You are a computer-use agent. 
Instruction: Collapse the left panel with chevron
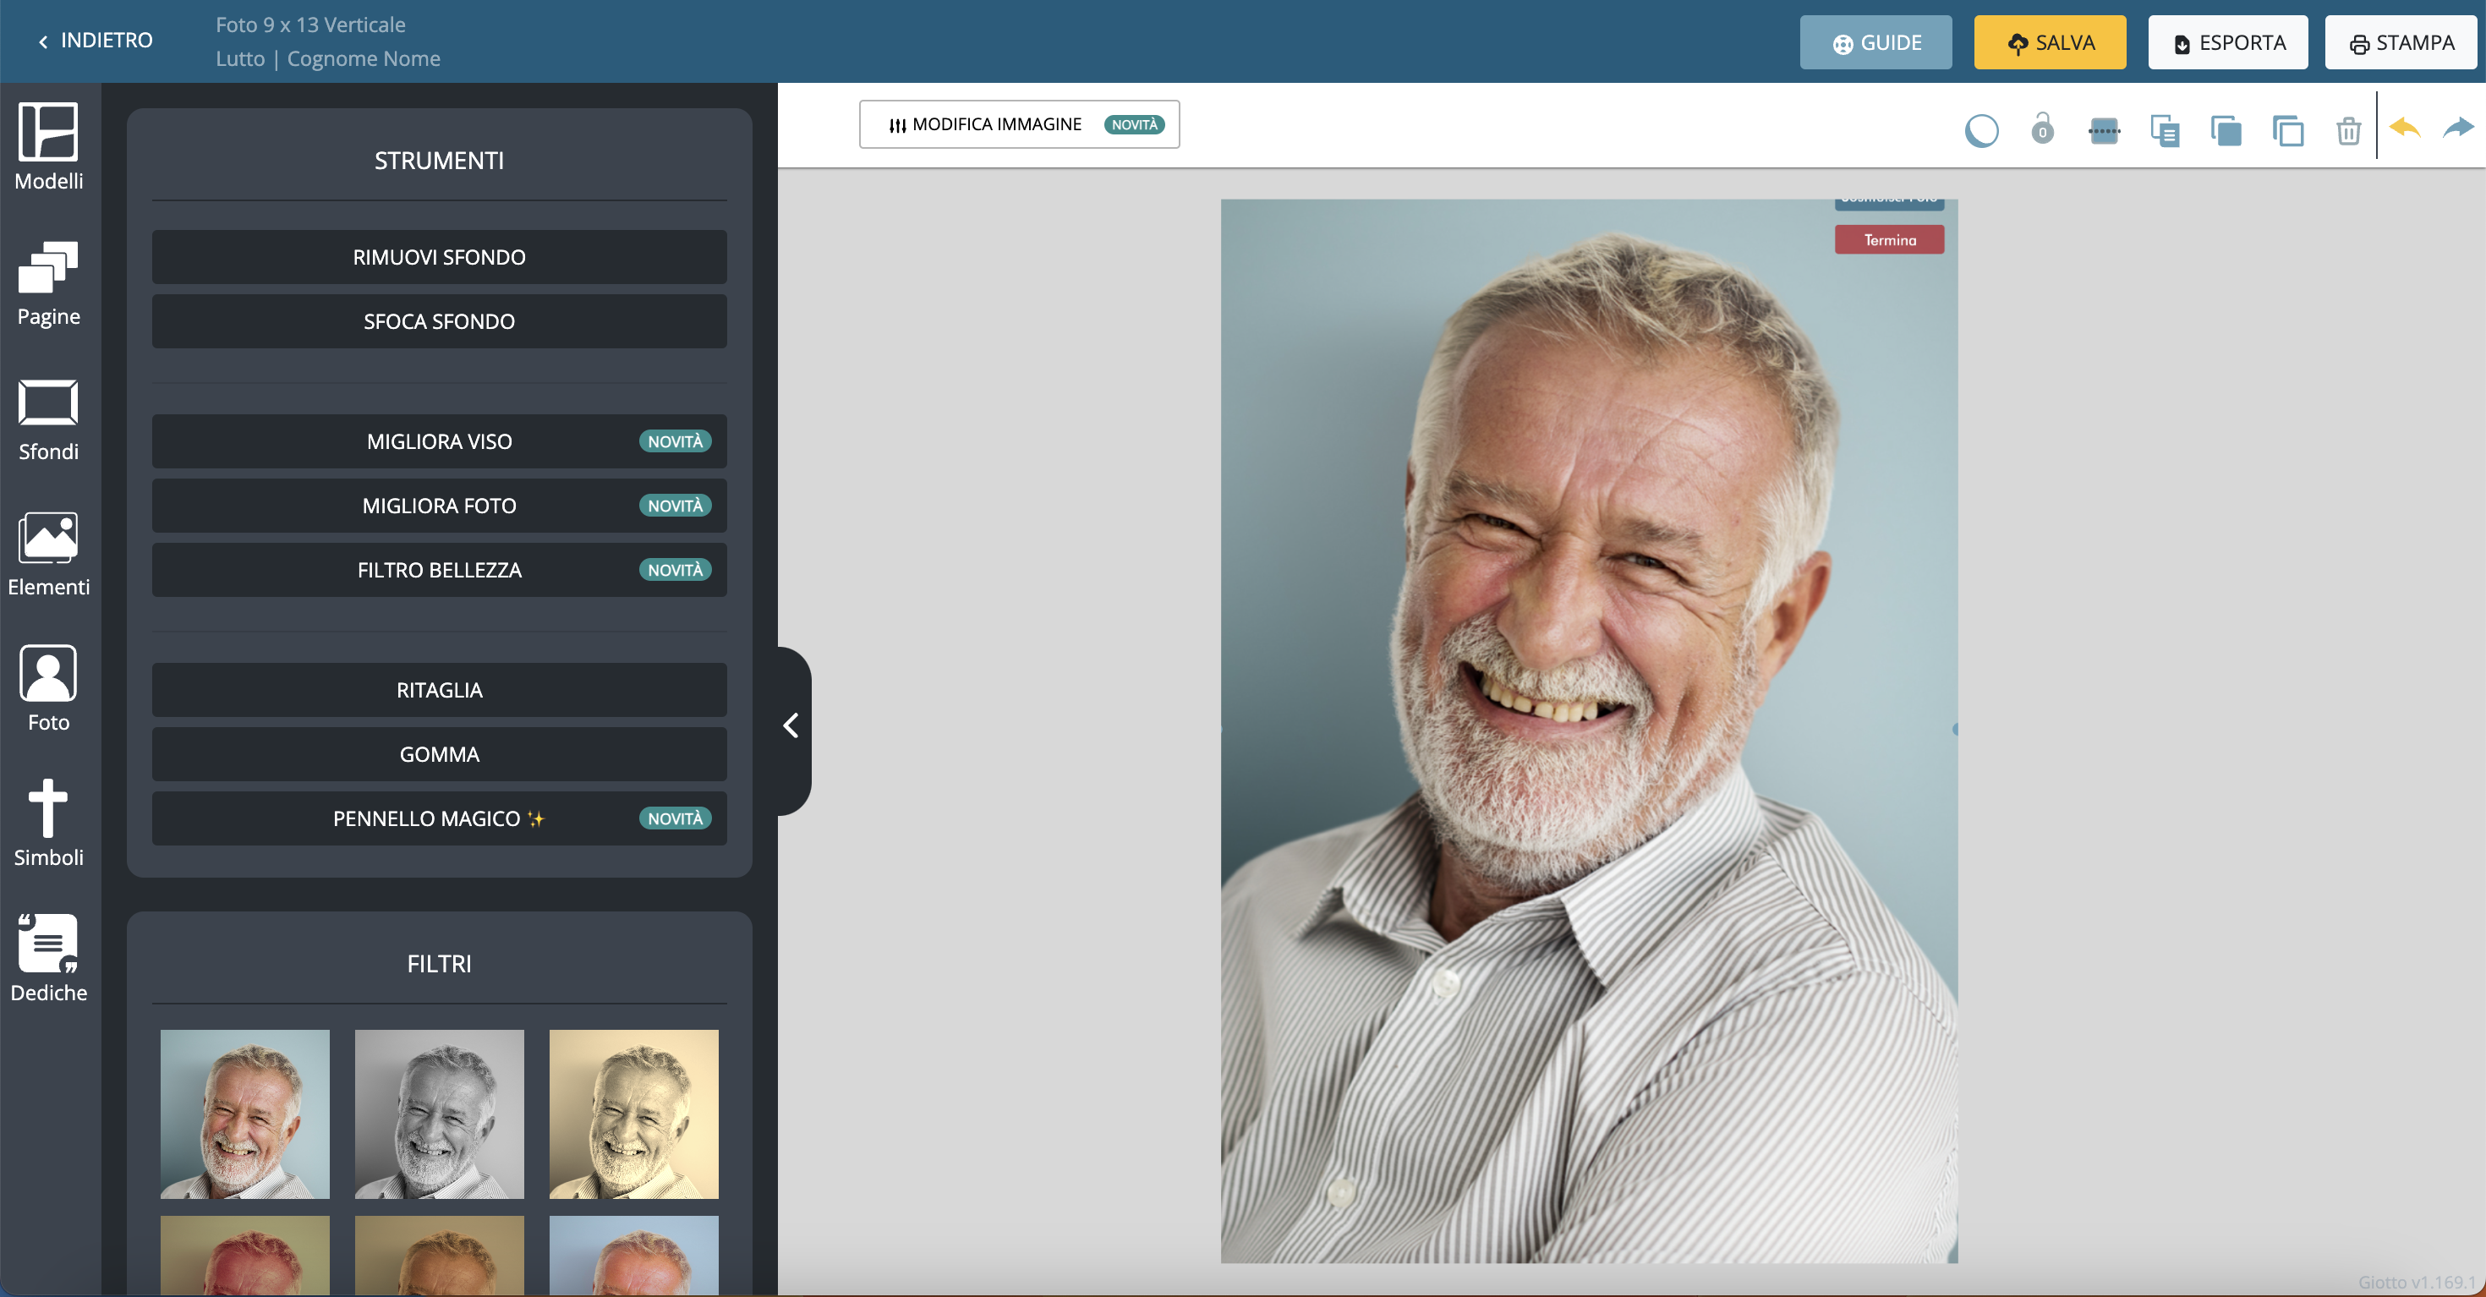(791, 725)
